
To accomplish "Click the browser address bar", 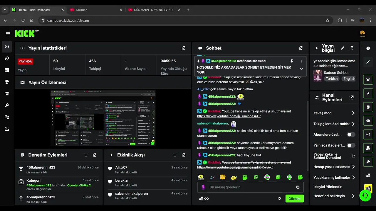I will point(185,20).
